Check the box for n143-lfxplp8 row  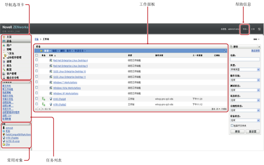[x=36, y=98]
